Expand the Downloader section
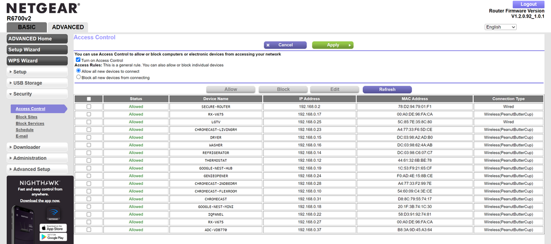 pyautogui.click(x=37, y=147)
